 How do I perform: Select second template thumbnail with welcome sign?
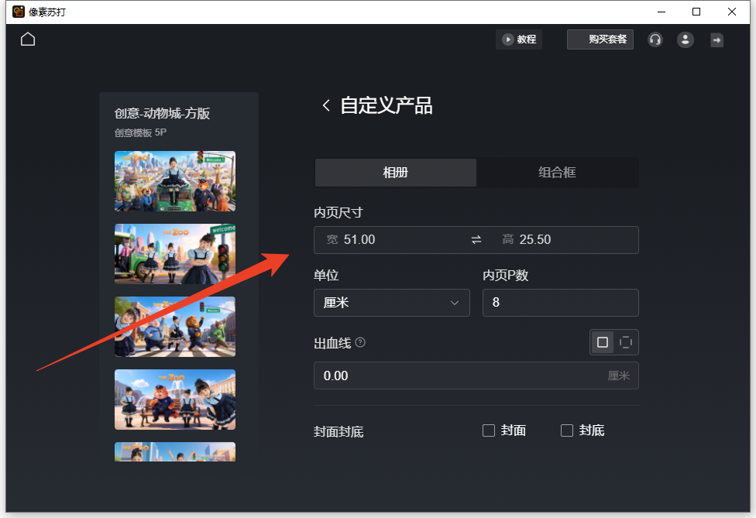pyautogui.click(x=175, y=254)
